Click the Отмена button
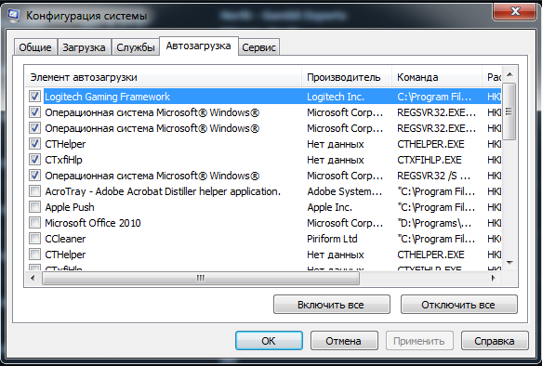The image size is (542, 366). click(x=344, y=341)
